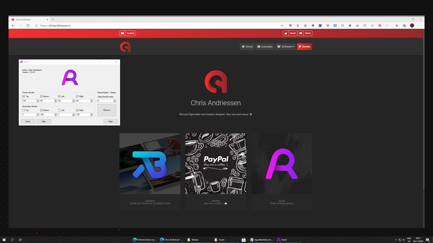Go back using the browser back arrow
The image size is (433, 243).
13,25
